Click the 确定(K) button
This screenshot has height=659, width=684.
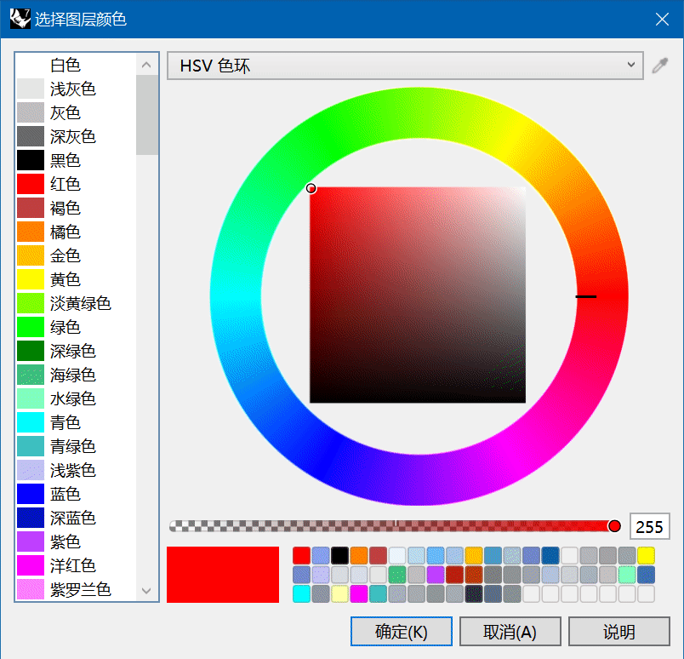click(x=402, y=632)
